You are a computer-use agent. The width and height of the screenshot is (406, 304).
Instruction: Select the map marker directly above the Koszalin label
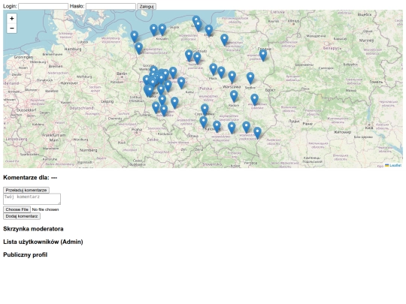pos(162,30)
